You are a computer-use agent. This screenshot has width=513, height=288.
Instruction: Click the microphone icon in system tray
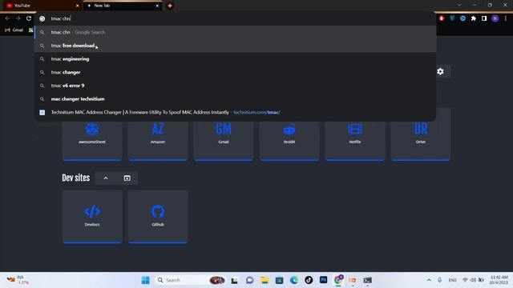440,280
